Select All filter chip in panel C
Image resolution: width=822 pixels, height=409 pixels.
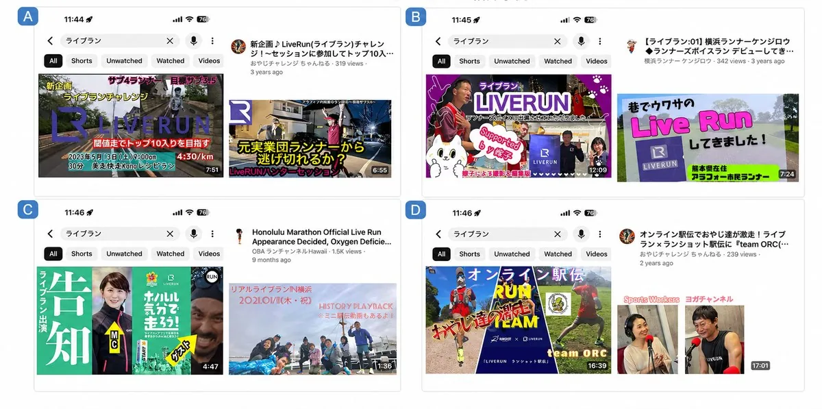coord(53,253)
